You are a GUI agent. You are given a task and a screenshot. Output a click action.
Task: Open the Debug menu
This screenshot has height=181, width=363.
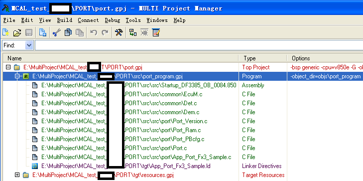112,20
